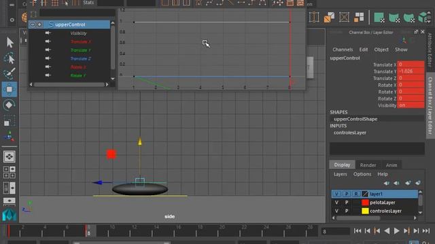Image resolution: width=435 pixels, height=244 pixels.
Task: Toggle the reference column of pelotaLayer
Action: point(356,203)
